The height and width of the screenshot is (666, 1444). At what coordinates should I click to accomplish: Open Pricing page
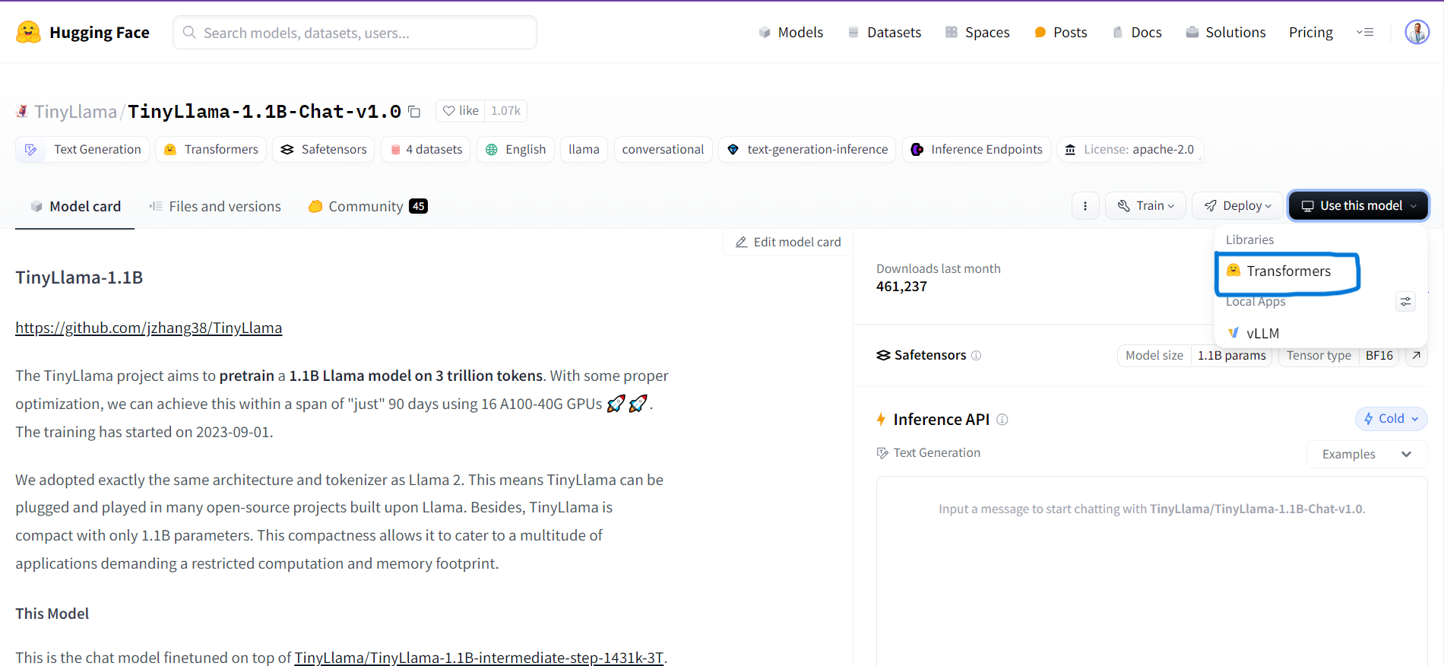coord(1311,33)
